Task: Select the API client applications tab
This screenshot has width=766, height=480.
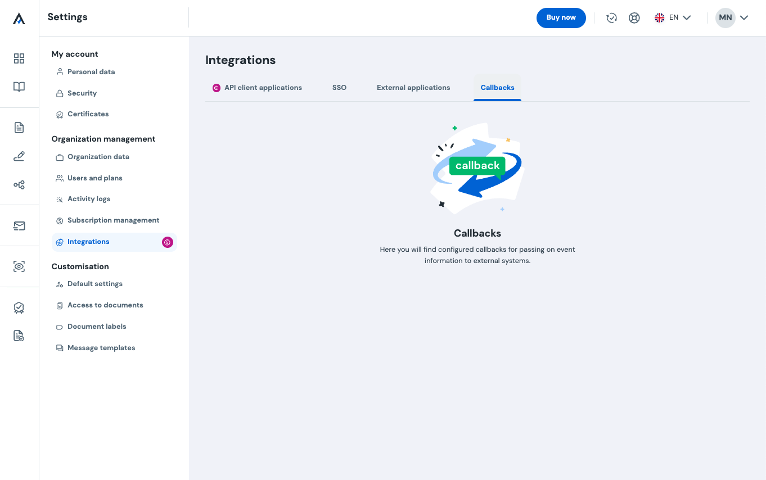Action: pos(257,88)
